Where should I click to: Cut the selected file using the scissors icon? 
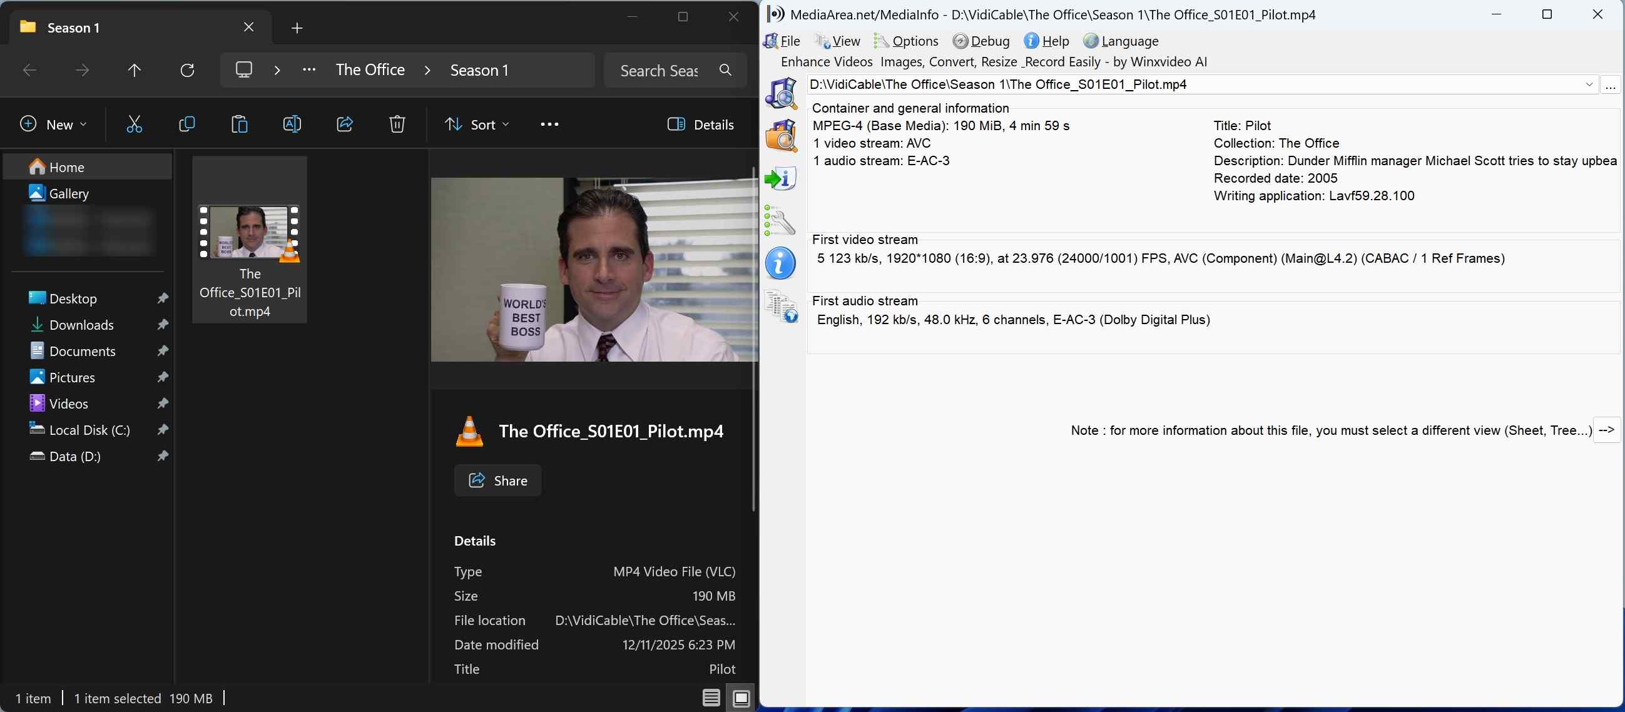click(134, 124)
